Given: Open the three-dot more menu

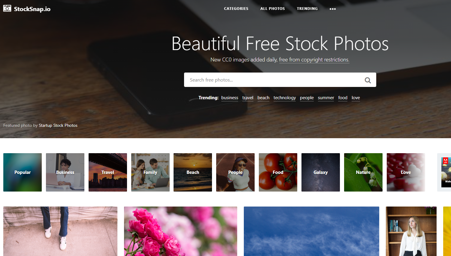Looking at the screenshot, I should [332, 9].
